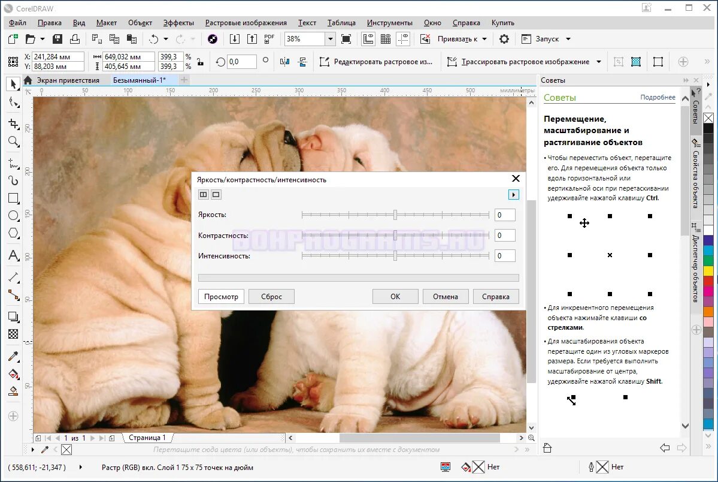Open the Файл menu
718x482 pixels.
17,22
